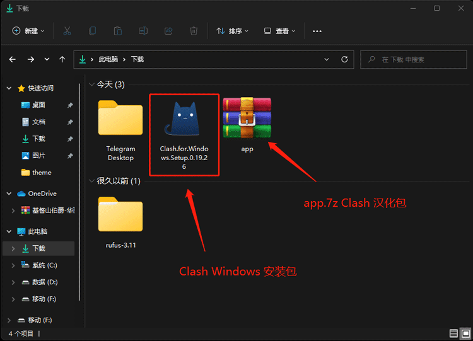473x341 pixels.
Task: Collapse the 今天 (3) group
Action: [92, 84]
